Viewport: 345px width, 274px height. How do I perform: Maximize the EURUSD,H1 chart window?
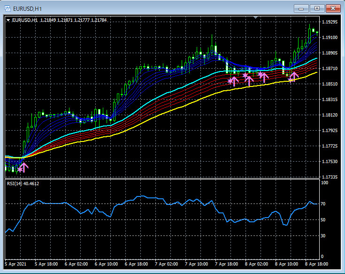point(317,8)
